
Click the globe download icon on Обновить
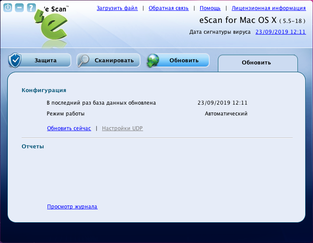[x=153, y=60]
